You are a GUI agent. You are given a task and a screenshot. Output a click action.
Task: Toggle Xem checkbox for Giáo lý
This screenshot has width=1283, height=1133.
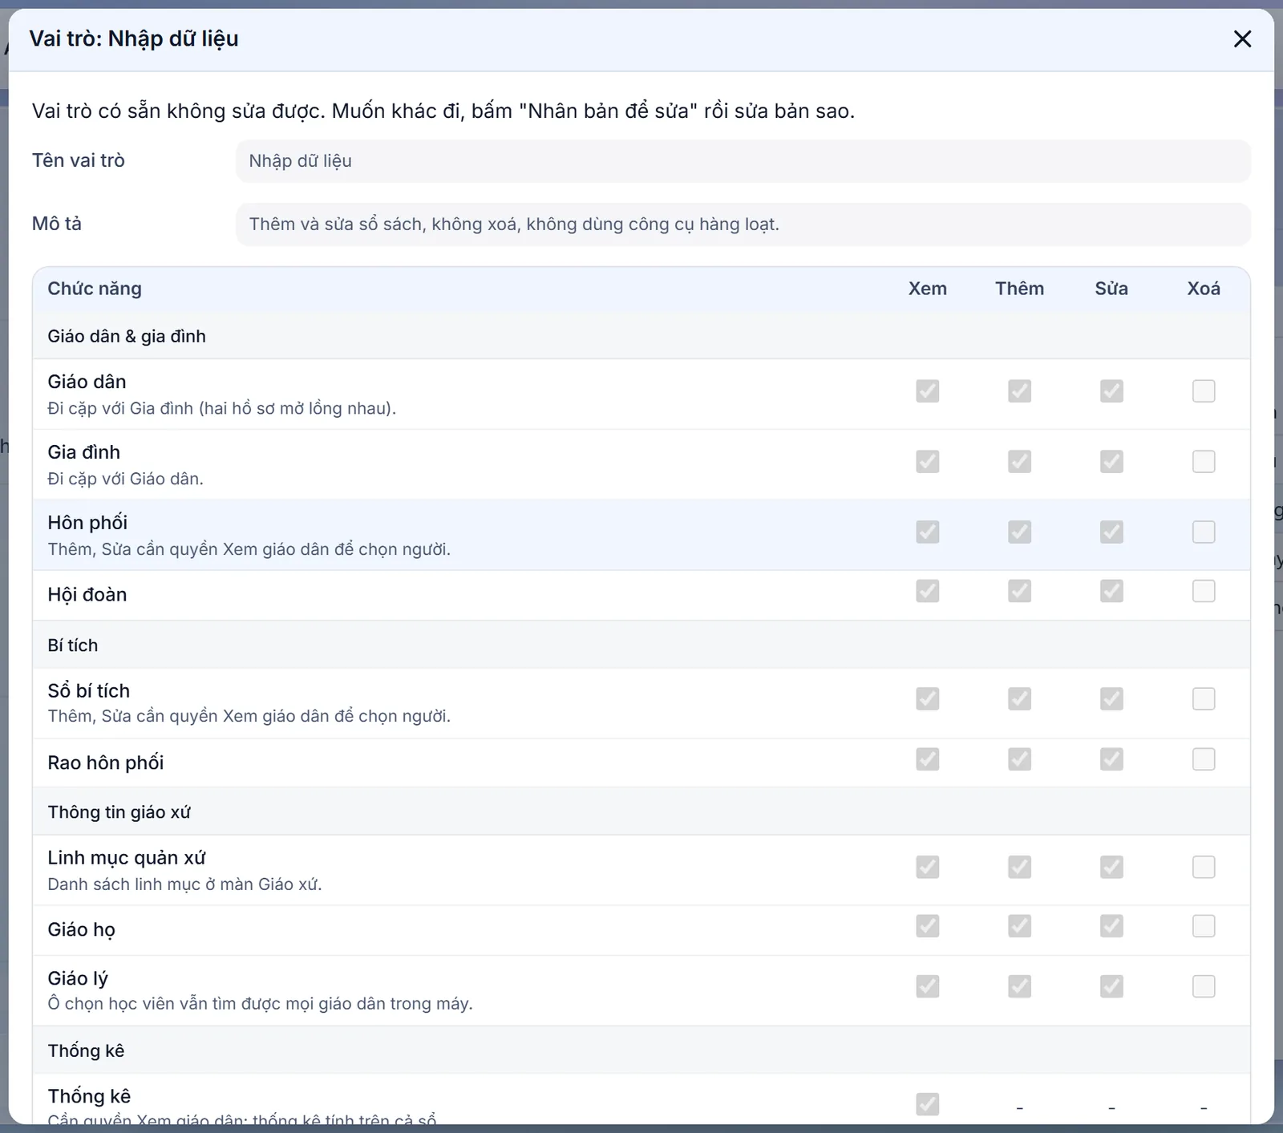pos(928,985)
